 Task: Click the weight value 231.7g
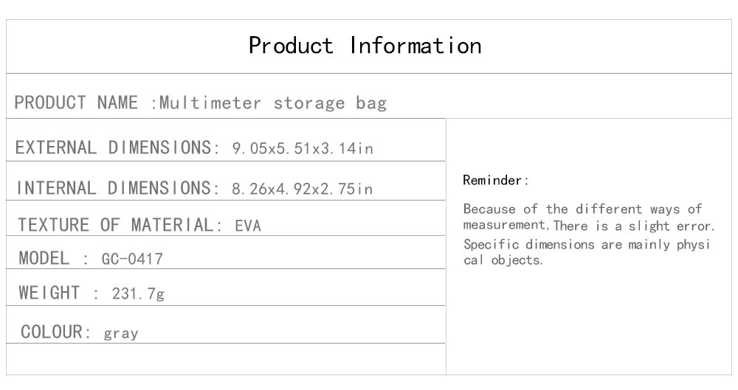click(138, 294)
